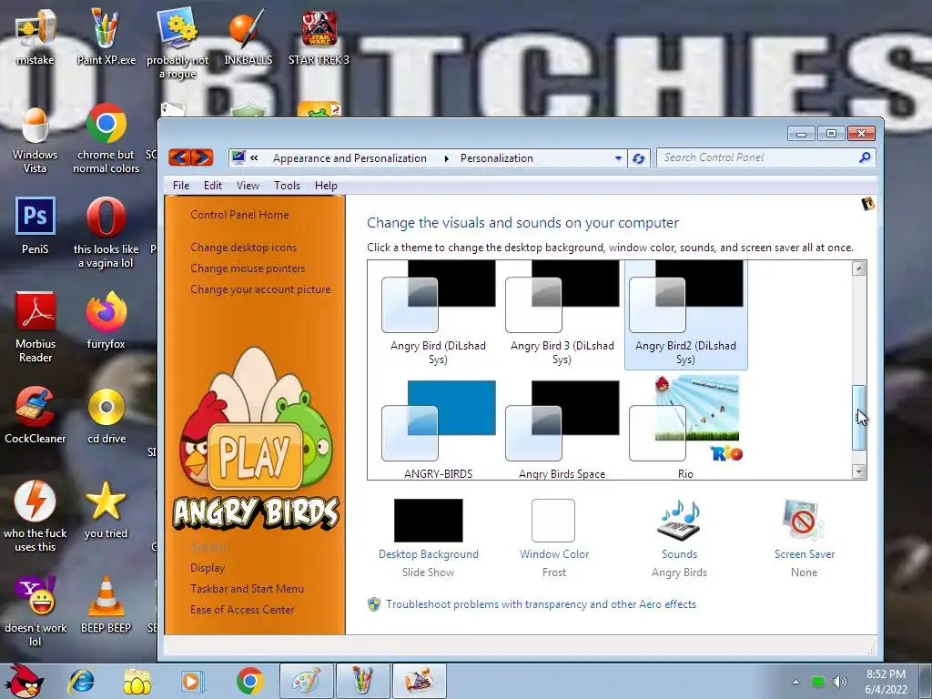932x699 pixels.
Task: Expand arrow after Appearance and Personalization
Action: [x=446, y=158]
